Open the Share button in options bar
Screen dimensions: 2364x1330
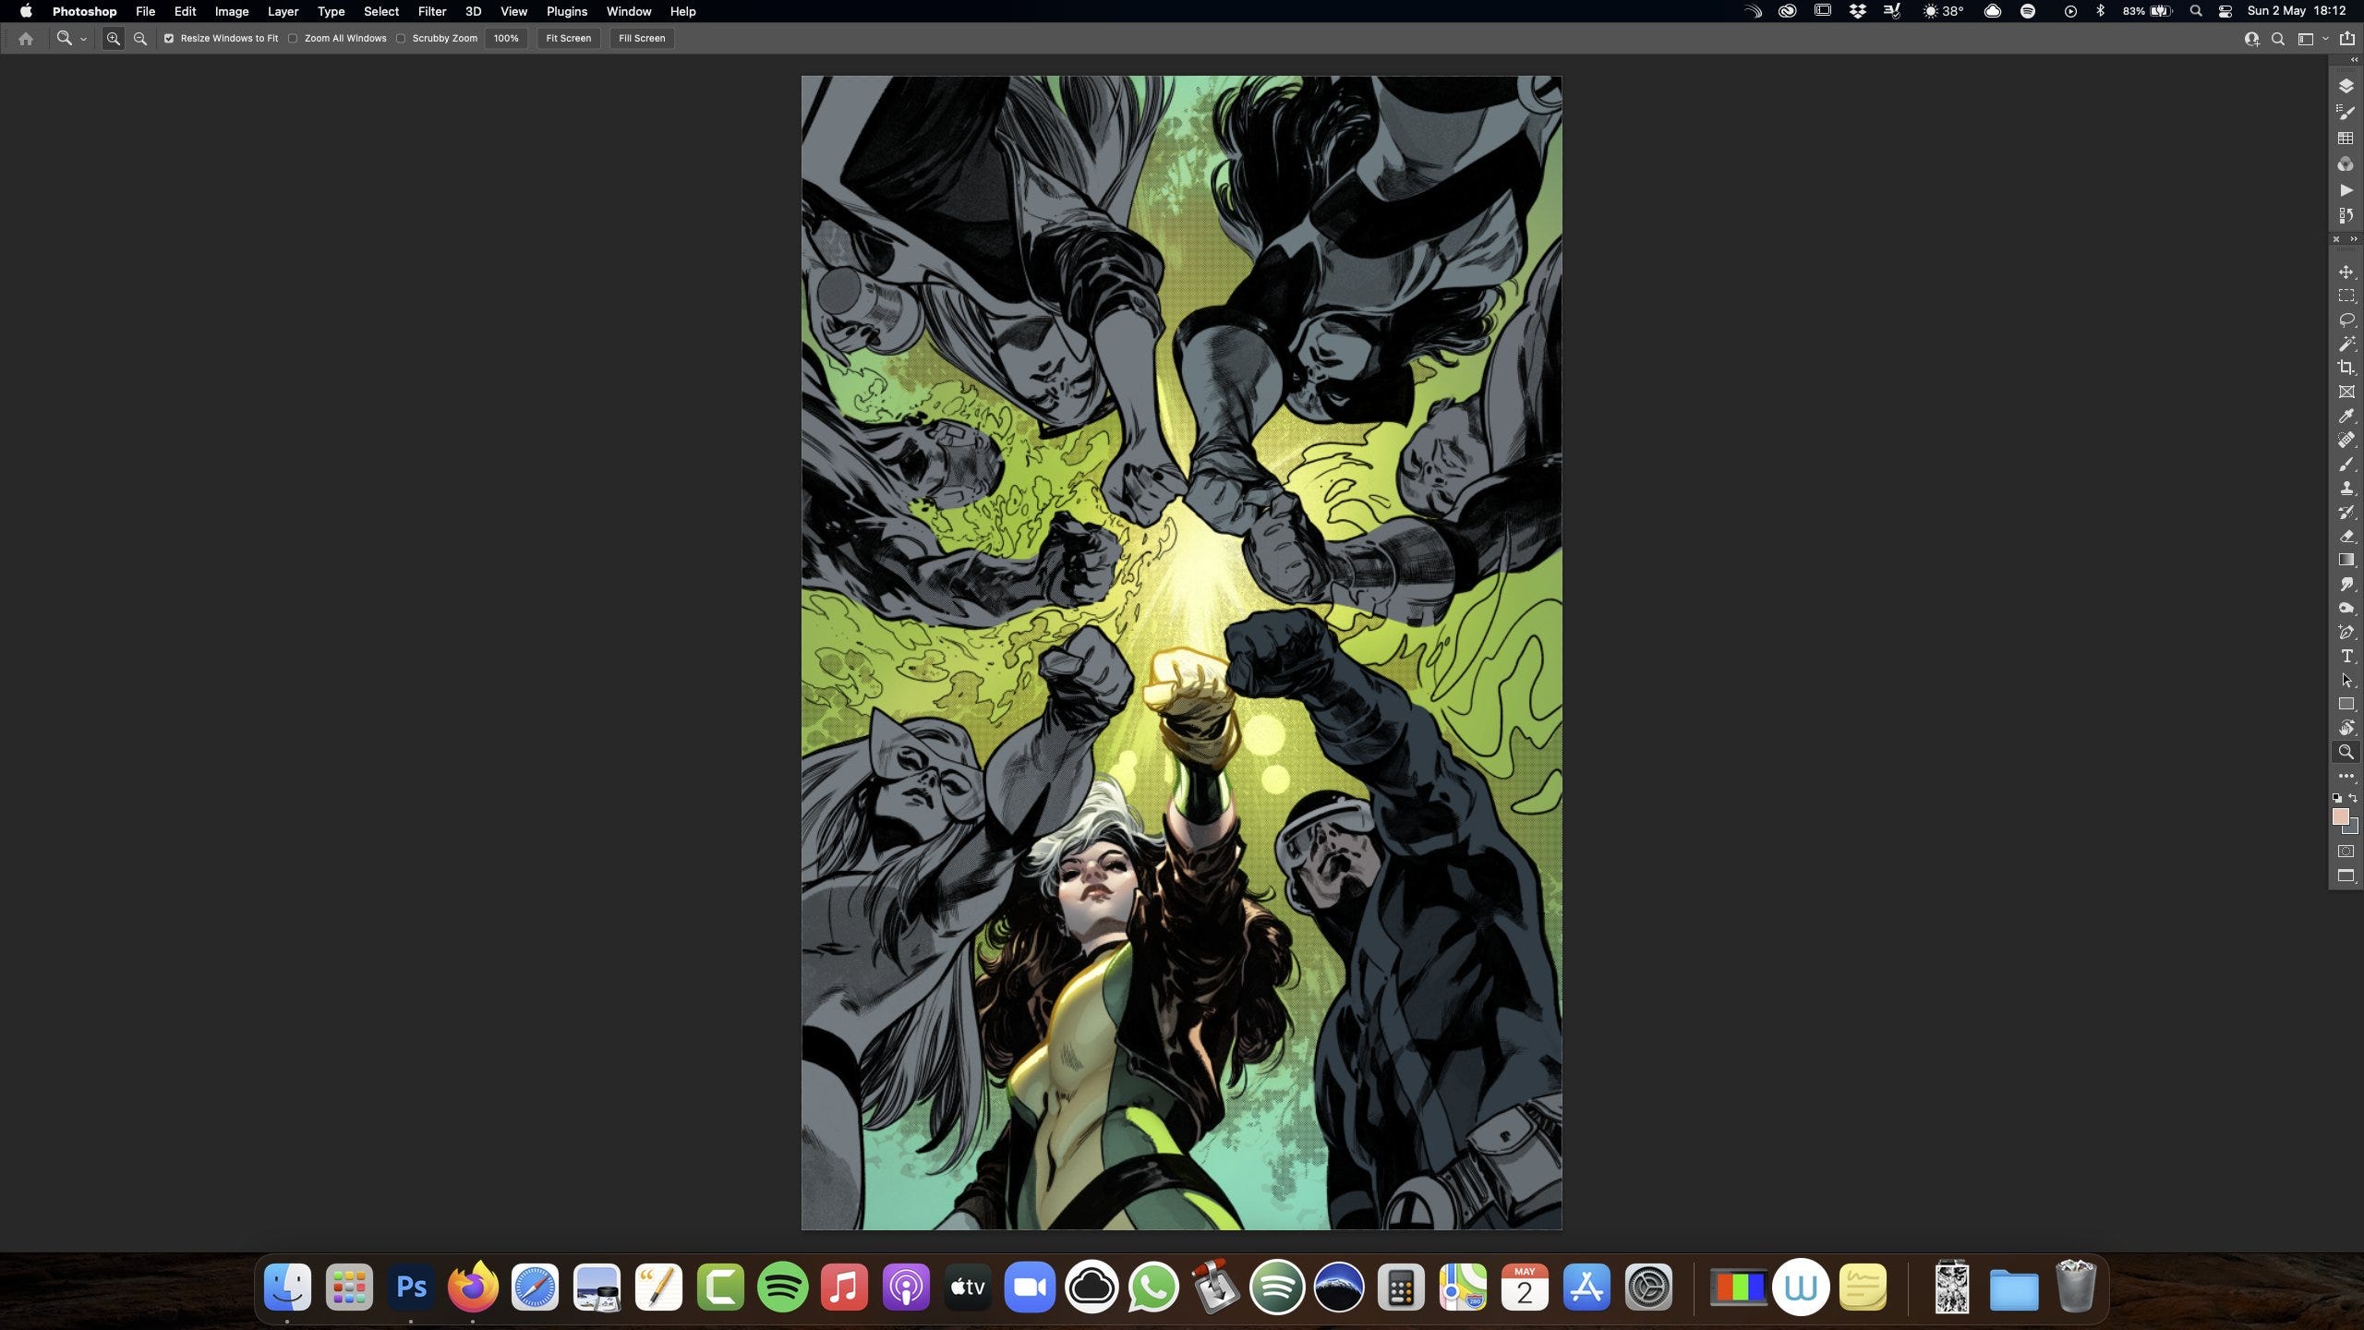[2346, 39]
